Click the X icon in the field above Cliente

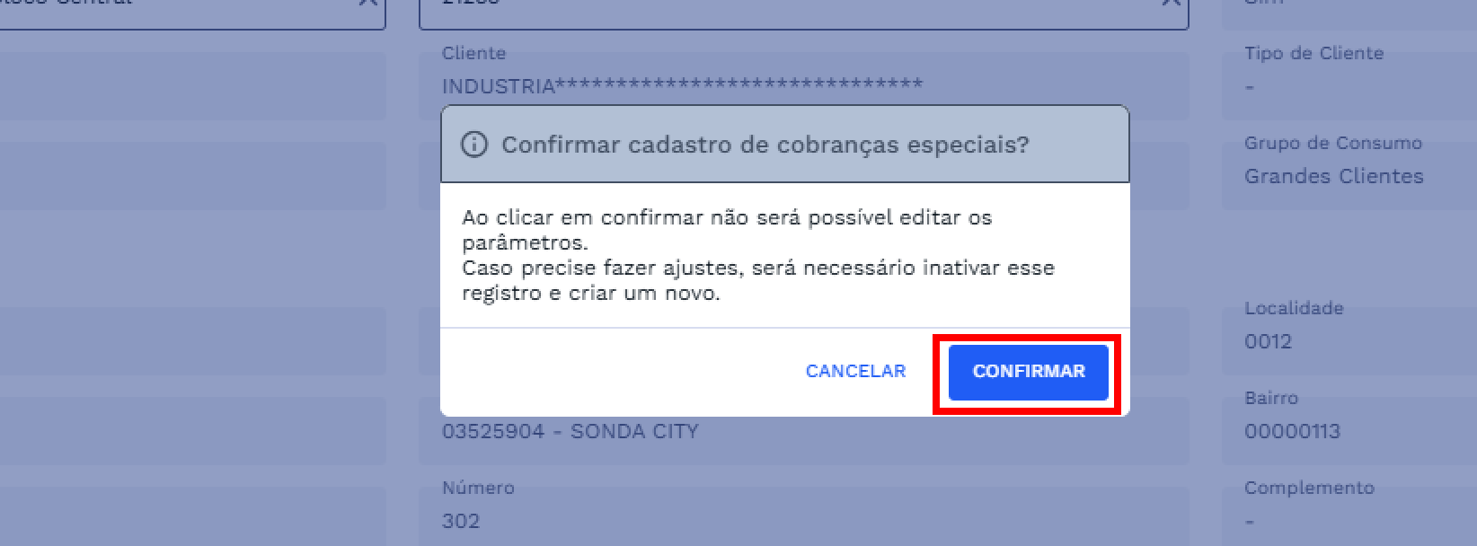1171,3
